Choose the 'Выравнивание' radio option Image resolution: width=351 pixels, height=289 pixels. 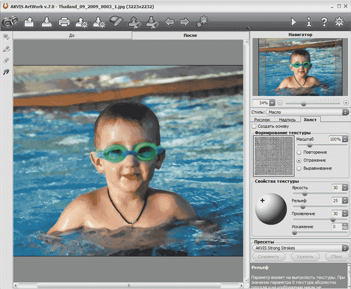[299, 168]
